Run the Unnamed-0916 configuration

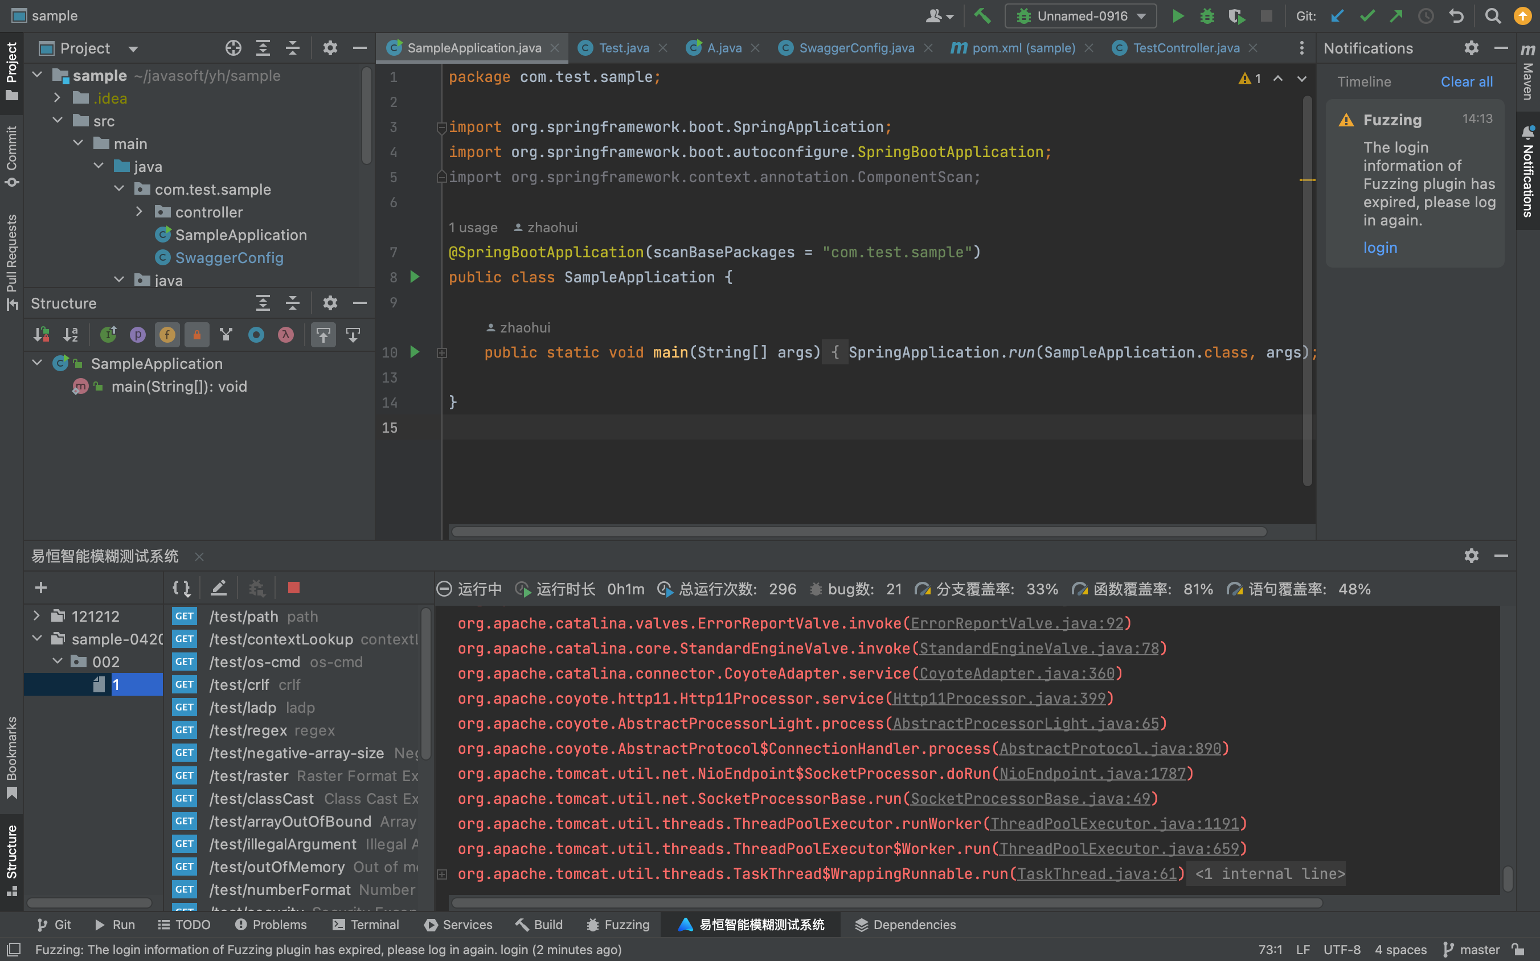coord(1178,16)
